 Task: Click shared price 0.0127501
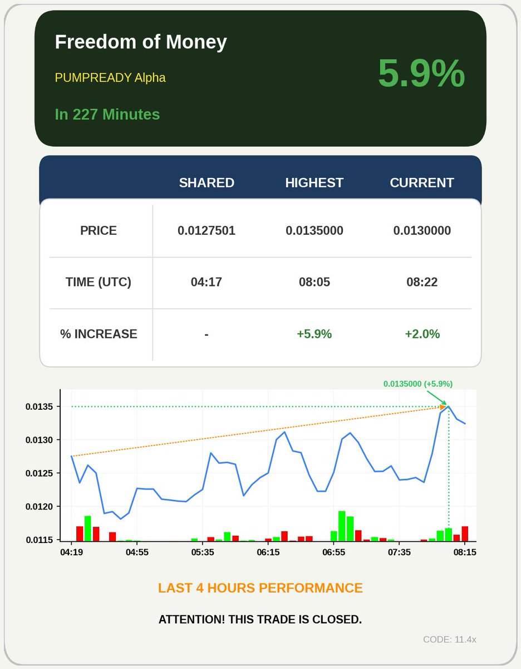pos(207,231)
